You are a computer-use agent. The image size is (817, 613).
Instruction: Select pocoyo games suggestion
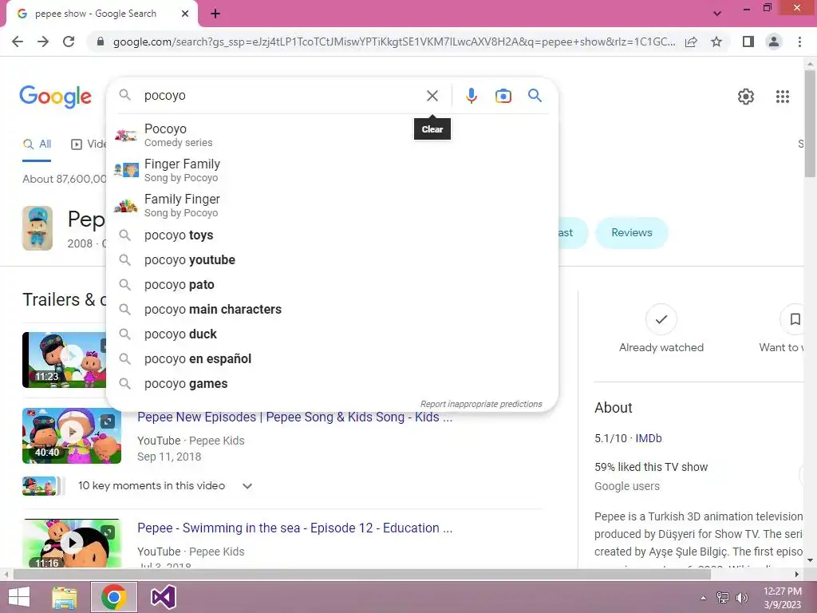[x=332, y=384]
